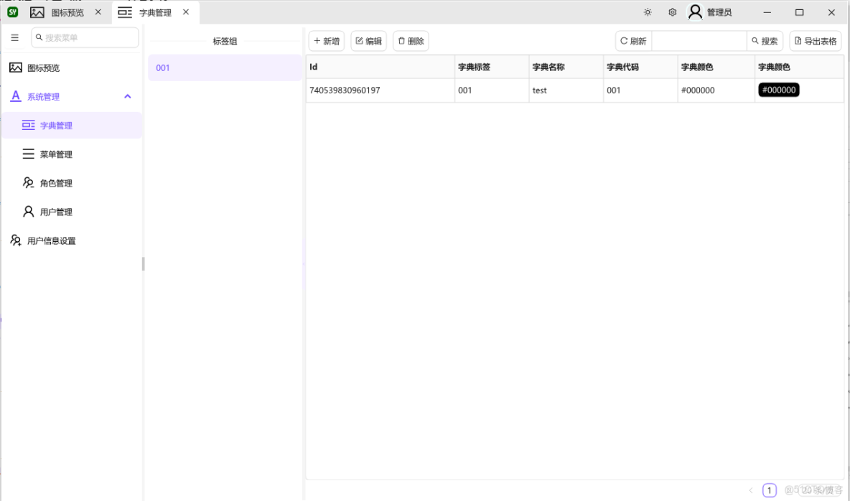This screenshot has height=501, width=850.
Task: Click the #000000 color swatch in table
Action: click(x=778, y=90)
